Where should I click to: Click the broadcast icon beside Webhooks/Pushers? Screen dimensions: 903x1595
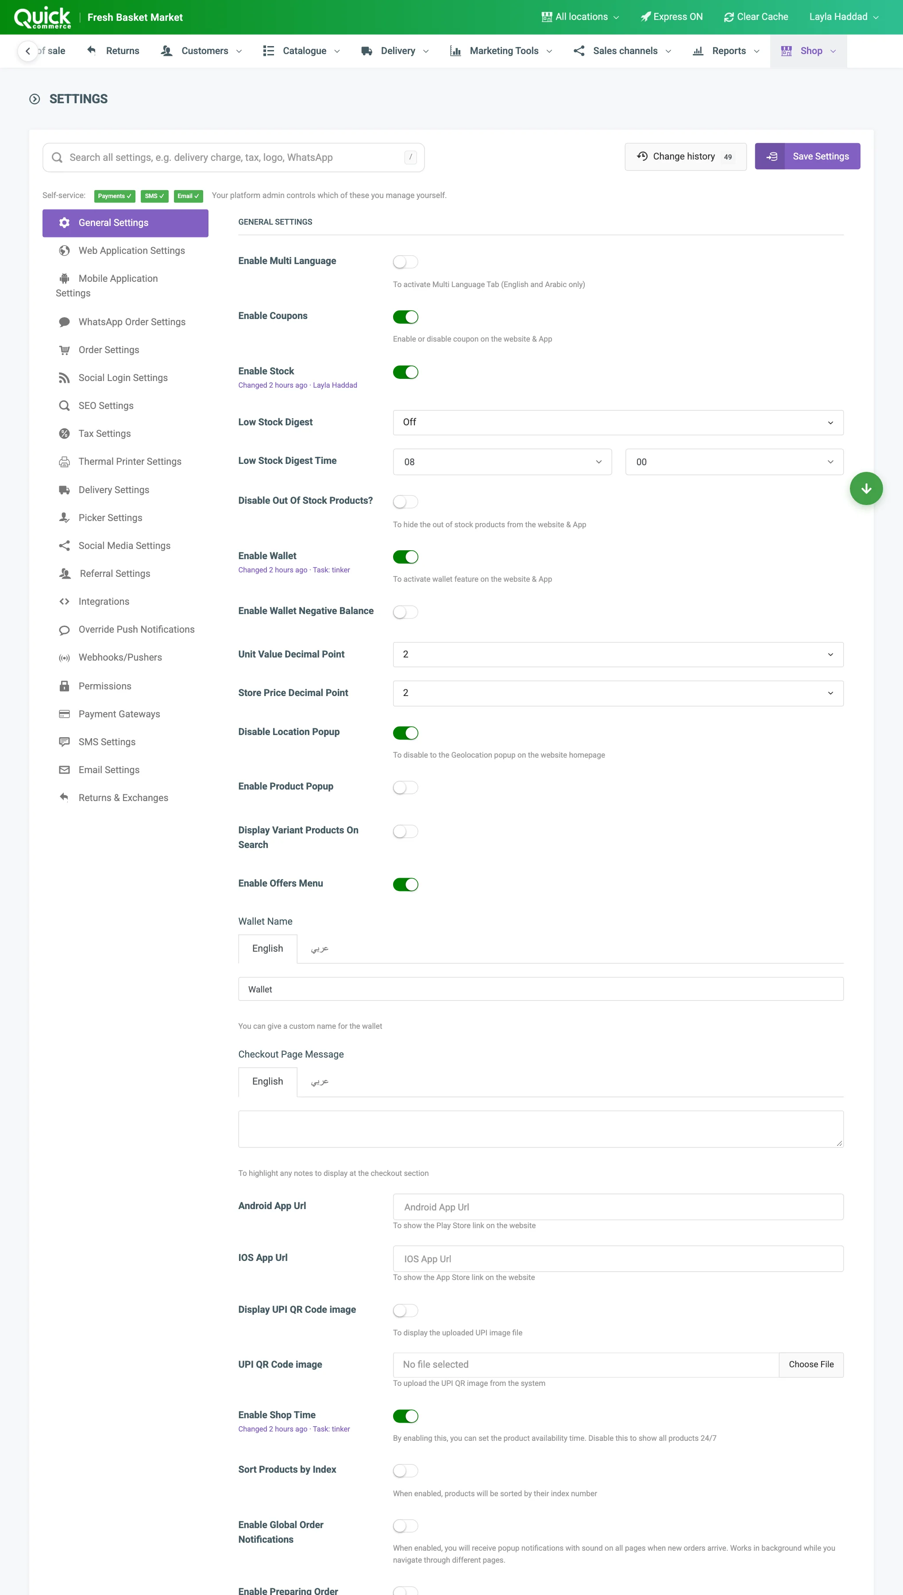[65, 658]
